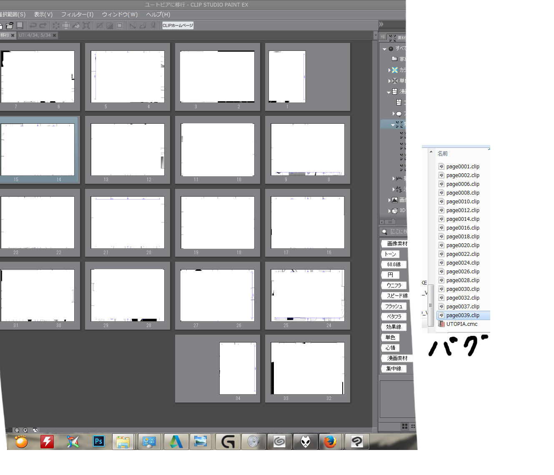This screenshot has width=554, height=475.
Task: Expand the color pattern material folder
Action: tap(389, 70)
